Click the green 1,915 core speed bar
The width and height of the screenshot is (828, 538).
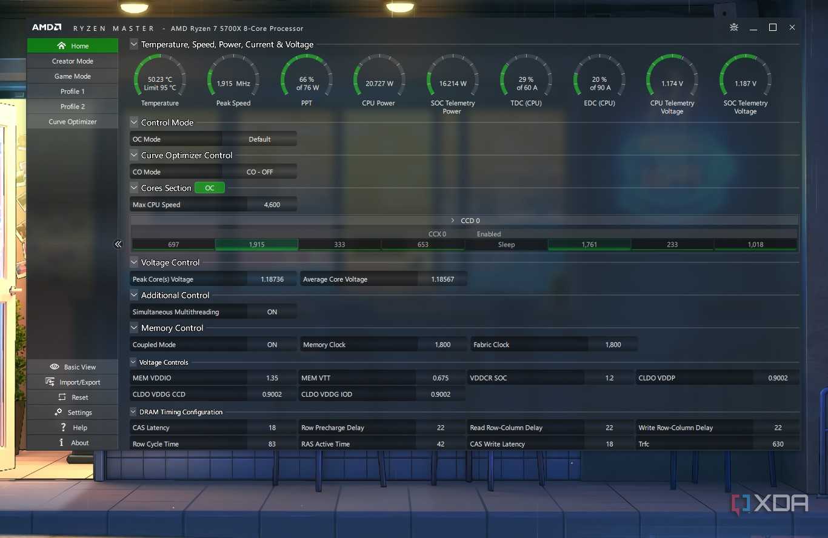click(256, 245)
